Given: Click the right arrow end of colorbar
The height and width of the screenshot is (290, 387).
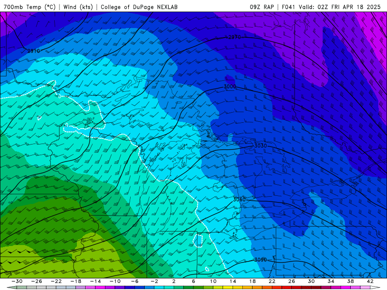Looking at the screenshot, I should tap(375, 288).
